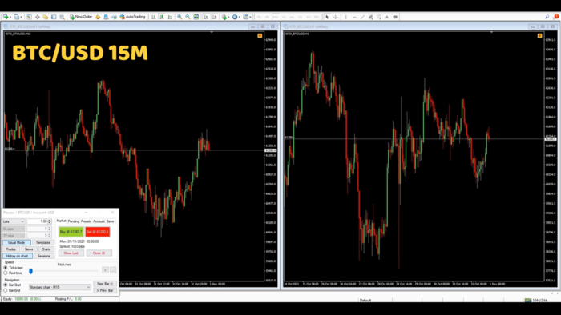561x315 pixels.
Task: Select the crosshair cursor tool
Action: (x=336, y=17)
